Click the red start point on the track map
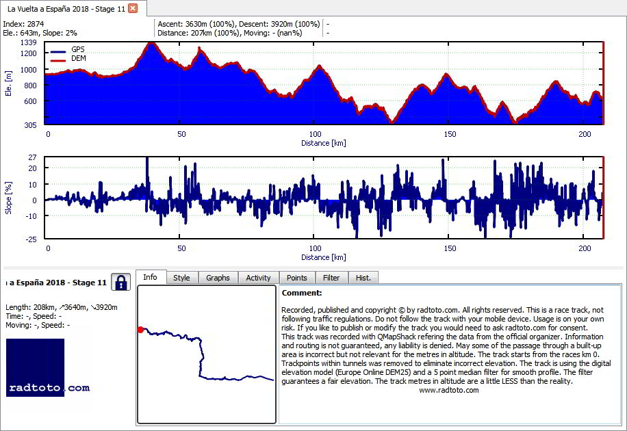627x431 pixels. [140, 330]
